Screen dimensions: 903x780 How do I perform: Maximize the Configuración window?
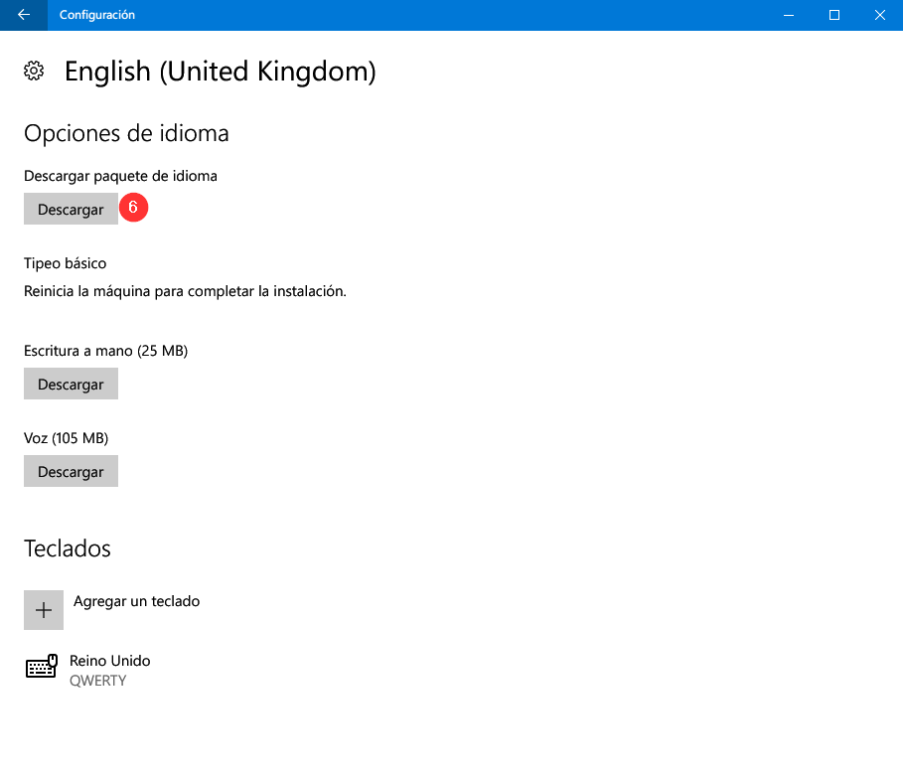[833, 15]
